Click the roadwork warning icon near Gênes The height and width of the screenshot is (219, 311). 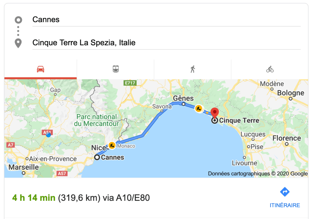point(199,109)
